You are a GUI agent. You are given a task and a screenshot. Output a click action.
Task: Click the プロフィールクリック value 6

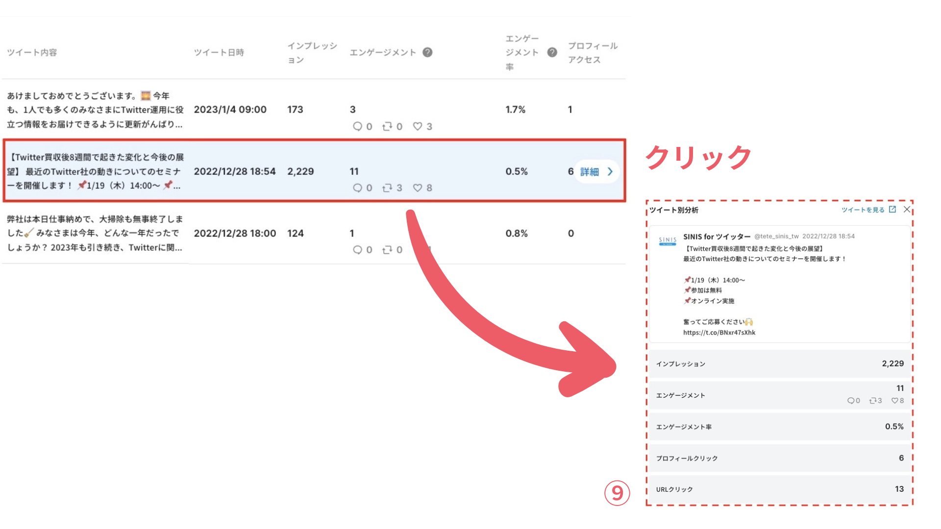901,457
